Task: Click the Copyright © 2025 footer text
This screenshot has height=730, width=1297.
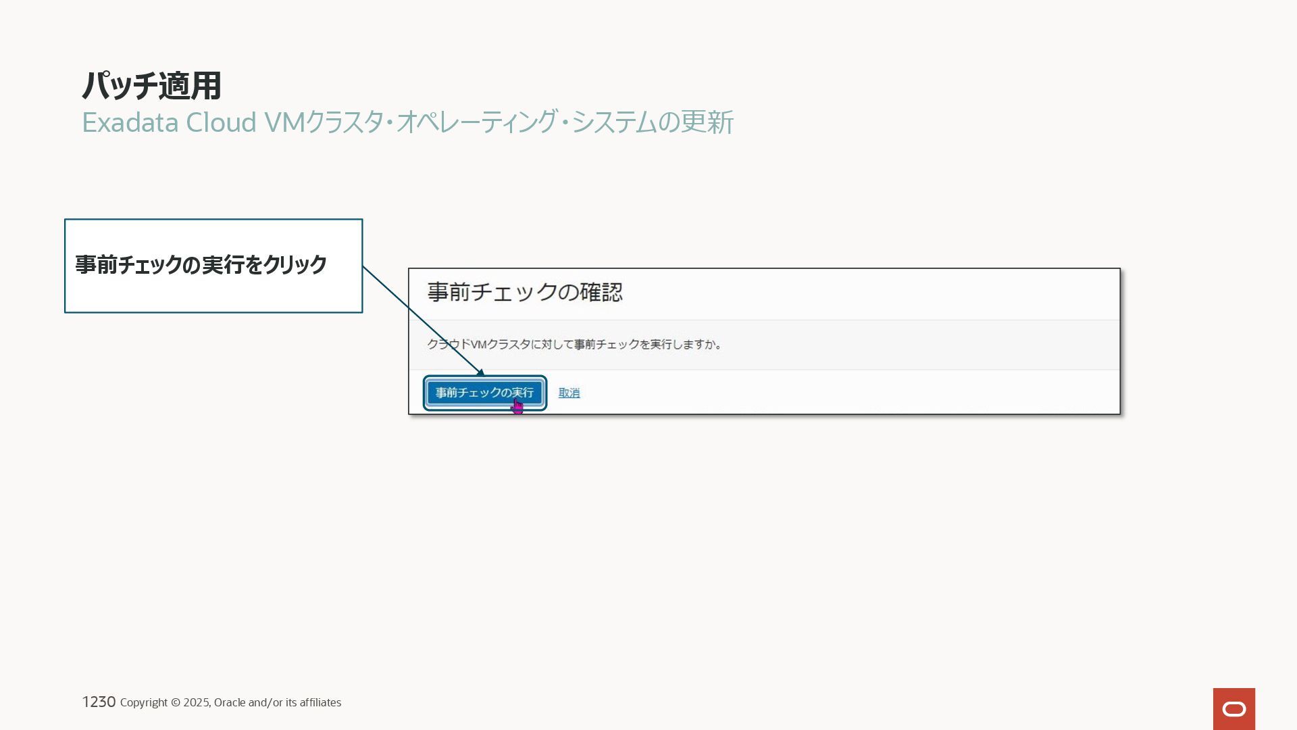Action: pyautogui.click(x=165, y=703)
